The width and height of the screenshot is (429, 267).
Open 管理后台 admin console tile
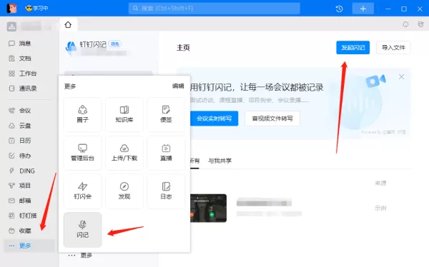click(x=82, y=153)
